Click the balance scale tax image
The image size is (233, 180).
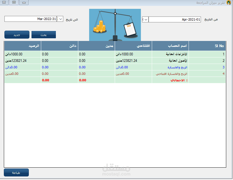click(115, 25)
